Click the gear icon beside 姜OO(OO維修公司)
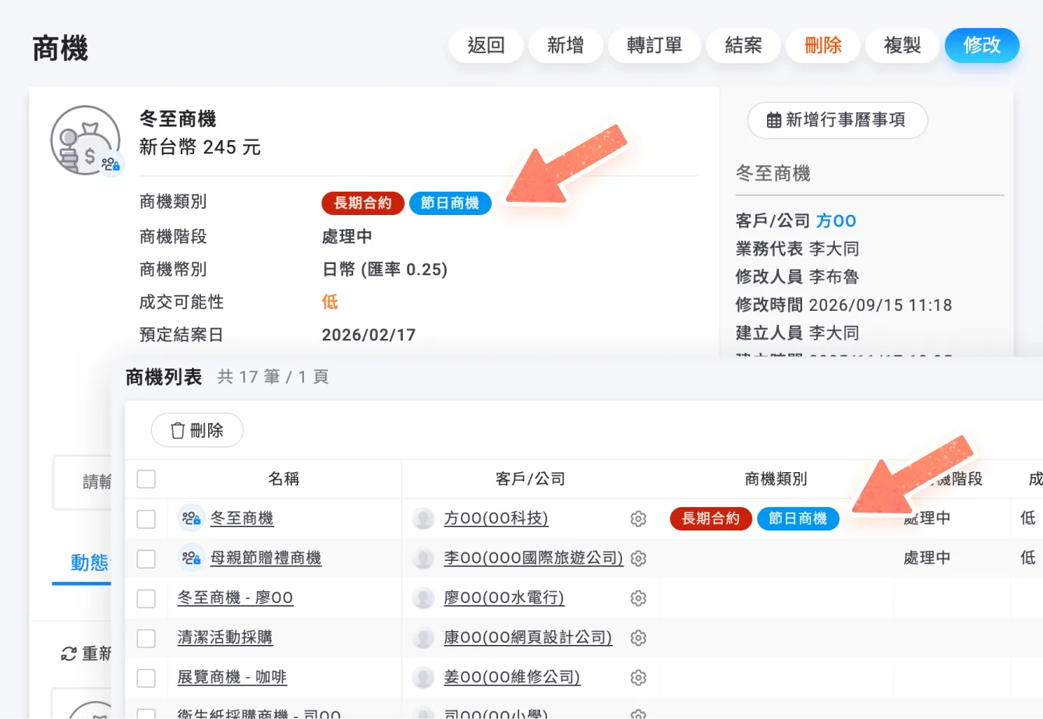Viewport: 1043px width, 719px height. pyautogui.click(x=638, y=678)
